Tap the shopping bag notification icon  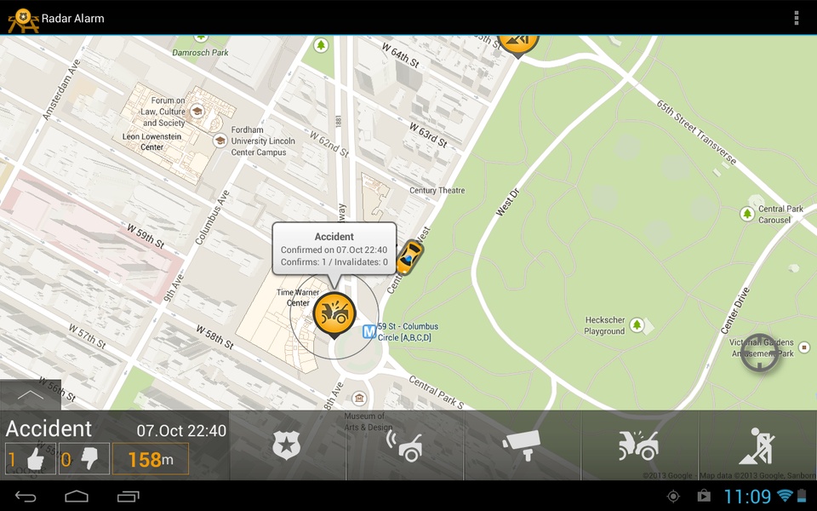point(704,496)
